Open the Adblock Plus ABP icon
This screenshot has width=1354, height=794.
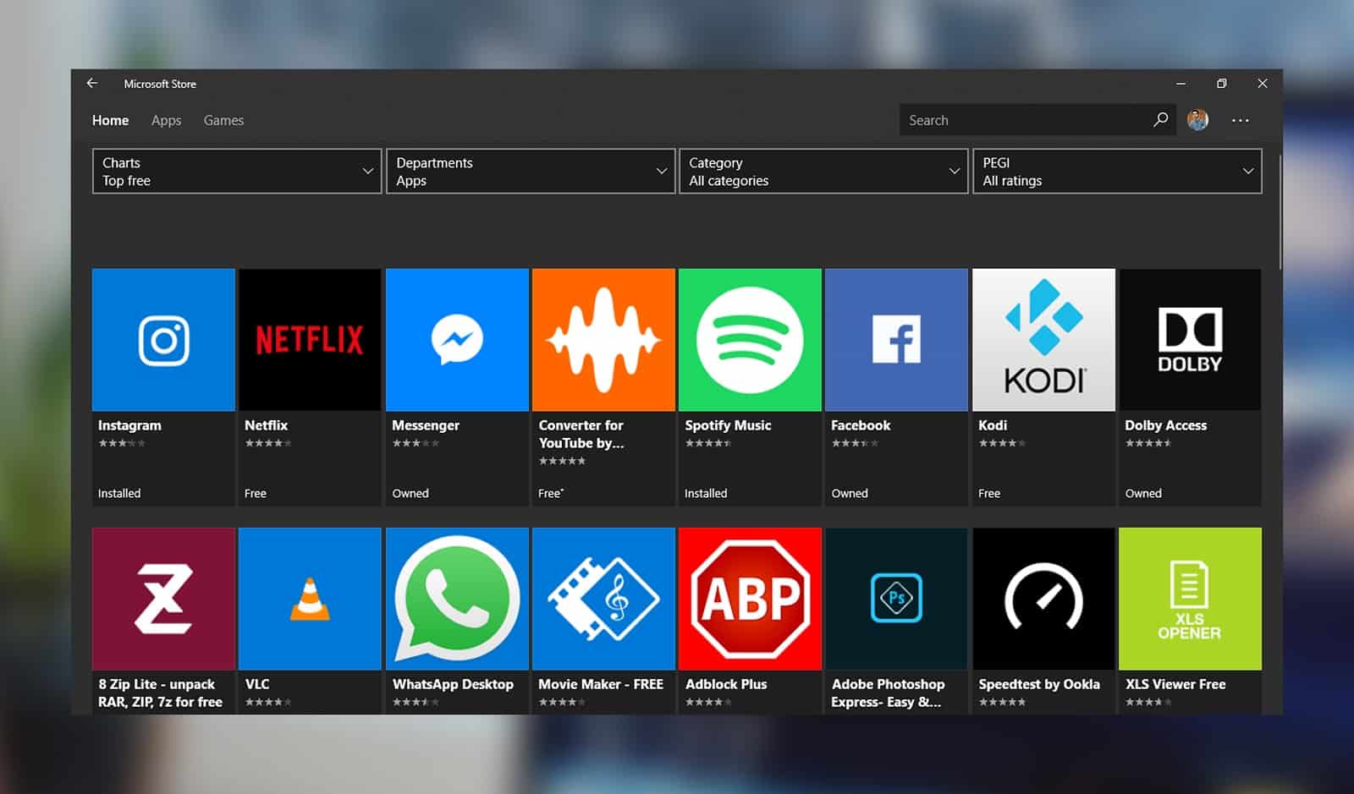pyautogui.click(x=750, y=599)
